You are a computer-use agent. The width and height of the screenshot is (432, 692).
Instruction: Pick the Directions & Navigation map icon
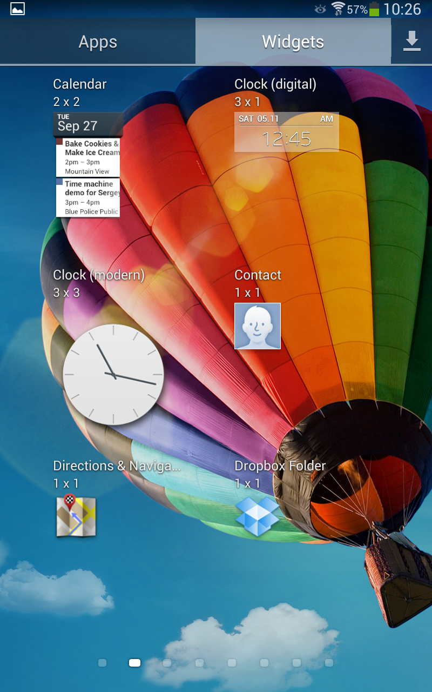(76, 516)
